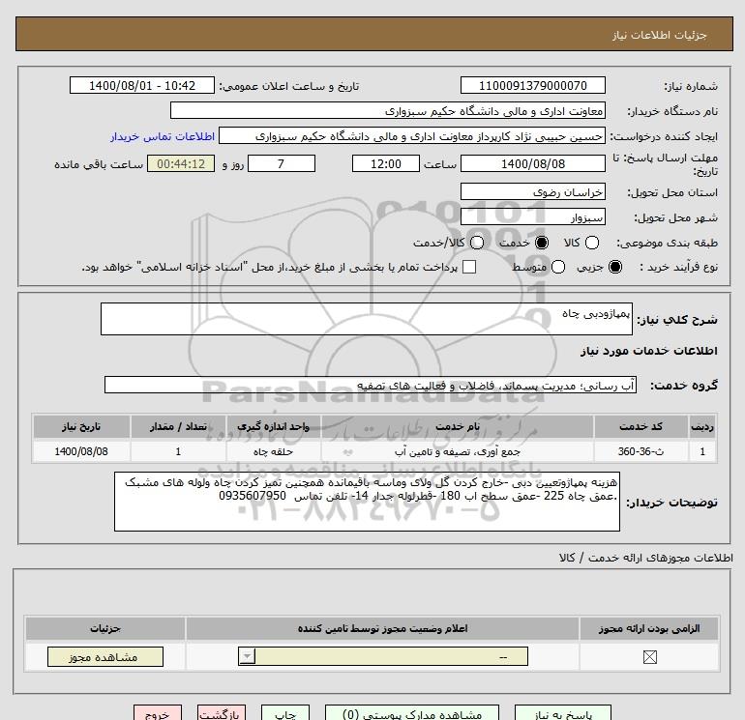The height and width of the screenshot is (720, 745).
Task: Click the city field سبزوار
Action: coord(532,216)
